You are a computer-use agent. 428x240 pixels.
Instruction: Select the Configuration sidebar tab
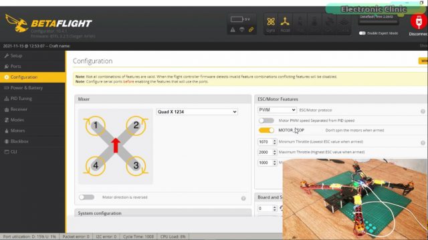(33, 77)
